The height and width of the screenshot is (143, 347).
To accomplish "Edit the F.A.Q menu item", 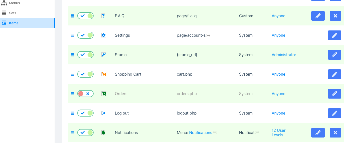I will coord(318,16).
